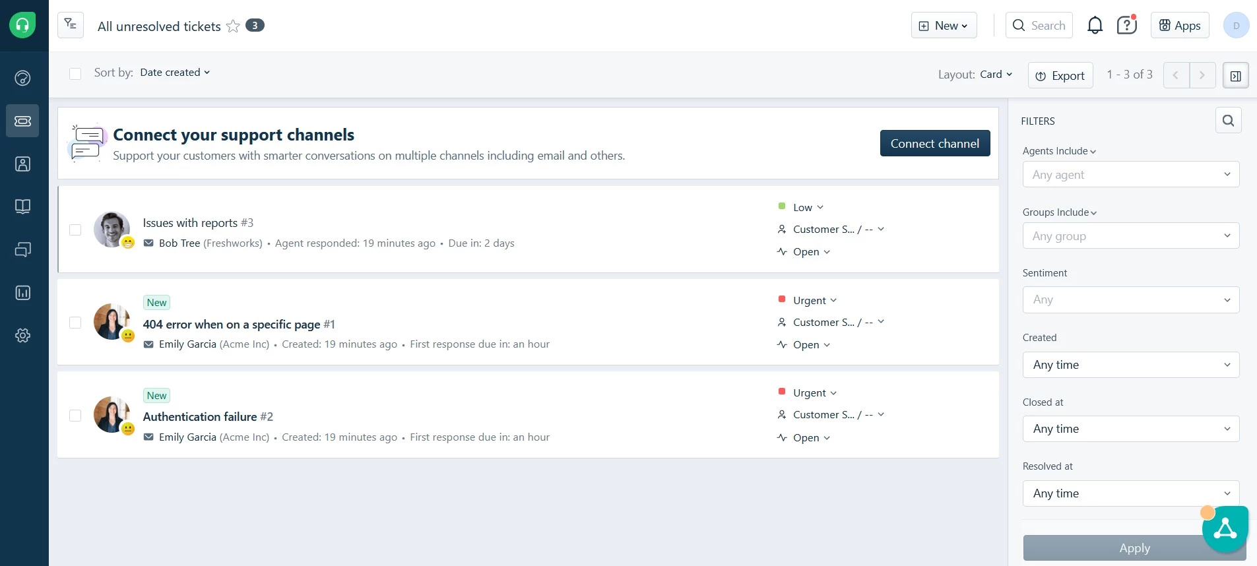Click the Search field in header
Viewport: 1257px width, 566px height.
pyautogui.click(x=1039, y=25)
